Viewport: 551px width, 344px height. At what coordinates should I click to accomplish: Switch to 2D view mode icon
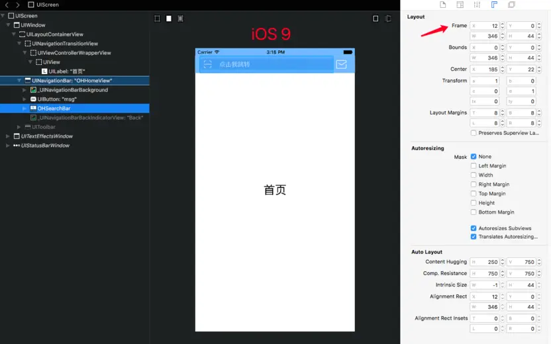[376, 19]
